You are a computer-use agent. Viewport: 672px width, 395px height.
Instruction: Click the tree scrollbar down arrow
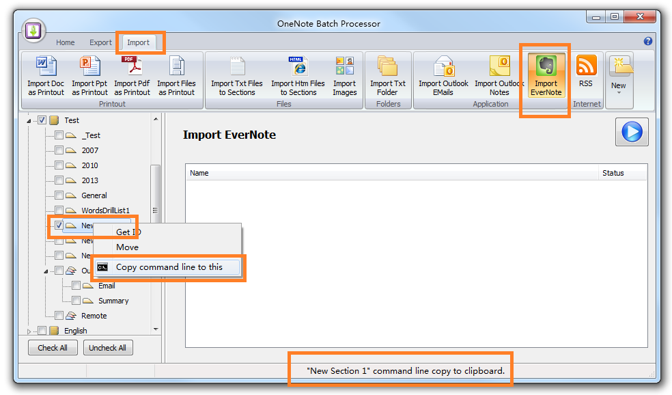coord(156,329)
